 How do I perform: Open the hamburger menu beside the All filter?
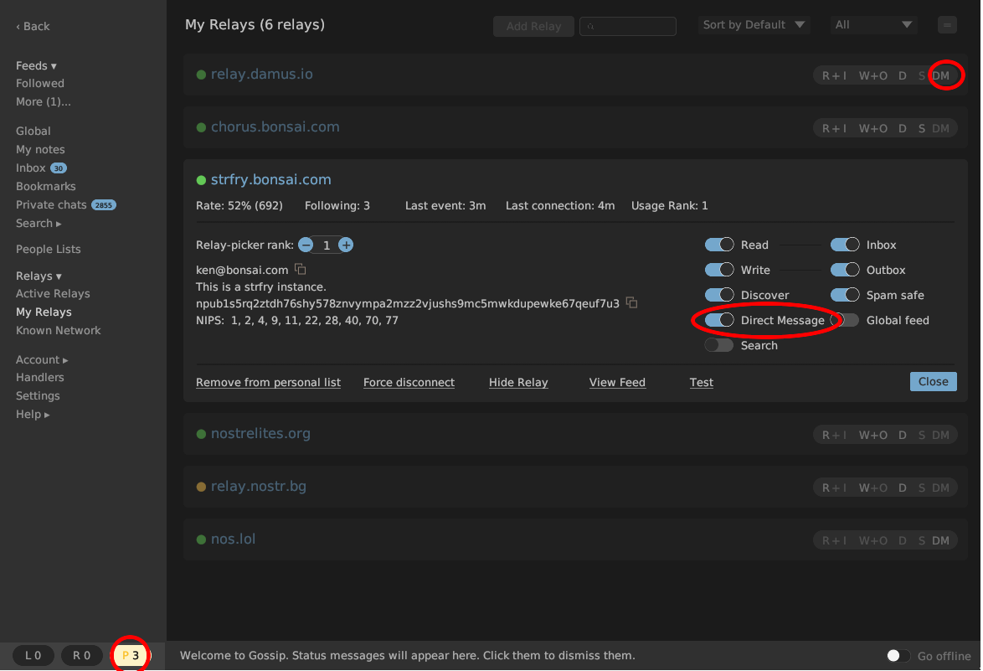point(947,25)
